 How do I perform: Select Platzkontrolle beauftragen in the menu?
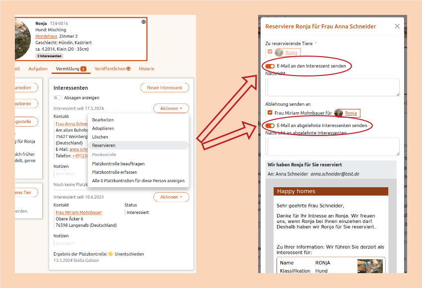tap(118, 163)
